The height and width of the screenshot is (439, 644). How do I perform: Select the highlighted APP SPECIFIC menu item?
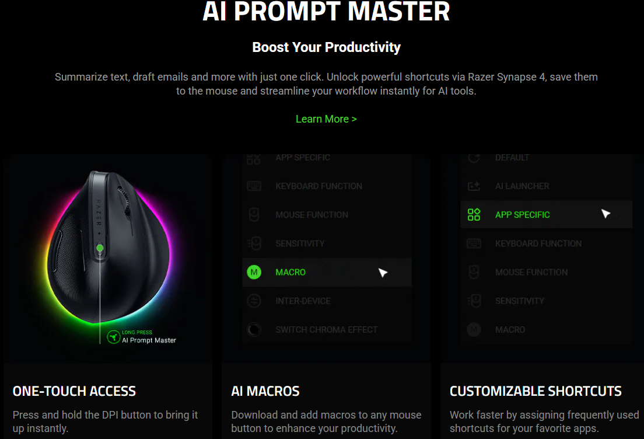(546, 215)
